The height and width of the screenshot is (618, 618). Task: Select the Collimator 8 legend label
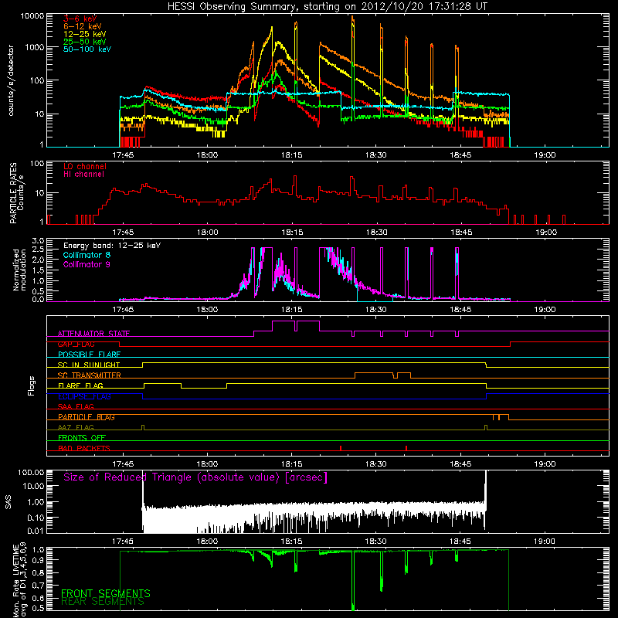point(87,255)
